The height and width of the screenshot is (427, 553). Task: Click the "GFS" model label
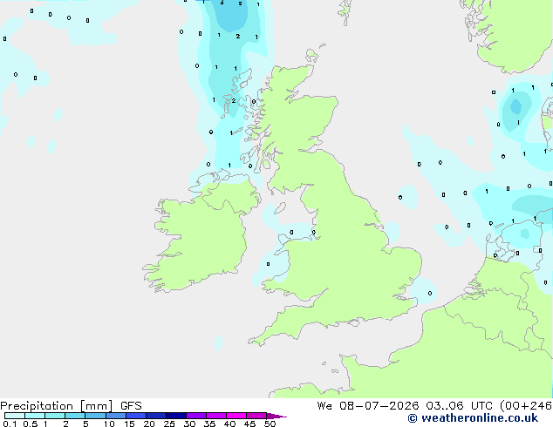click(131, 406)
